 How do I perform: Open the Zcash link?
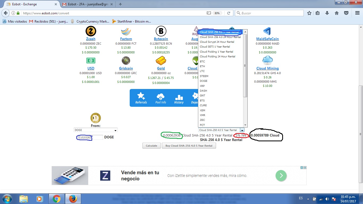(x=91, y=39)
